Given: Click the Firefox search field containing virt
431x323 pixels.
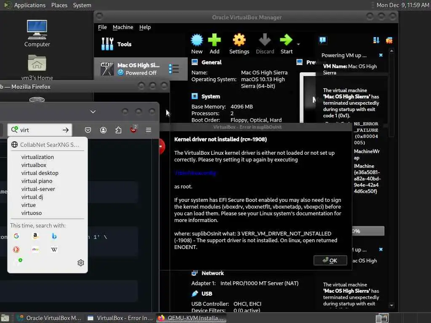Looking at the screenshot, I should coord(40,130).
